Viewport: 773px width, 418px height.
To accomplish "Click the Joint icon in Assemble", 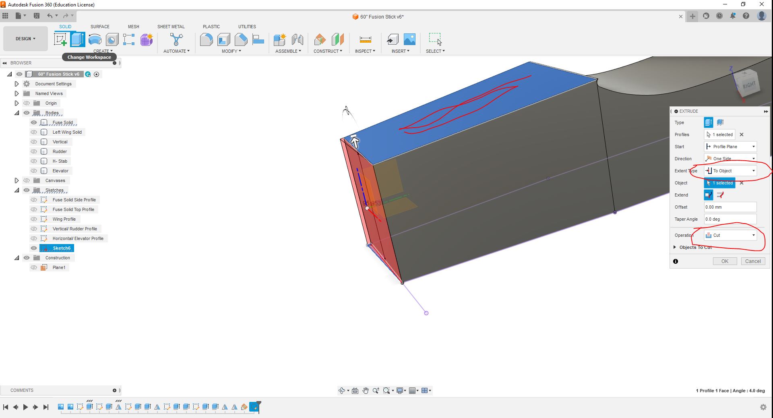I will (x=297, y=39).
